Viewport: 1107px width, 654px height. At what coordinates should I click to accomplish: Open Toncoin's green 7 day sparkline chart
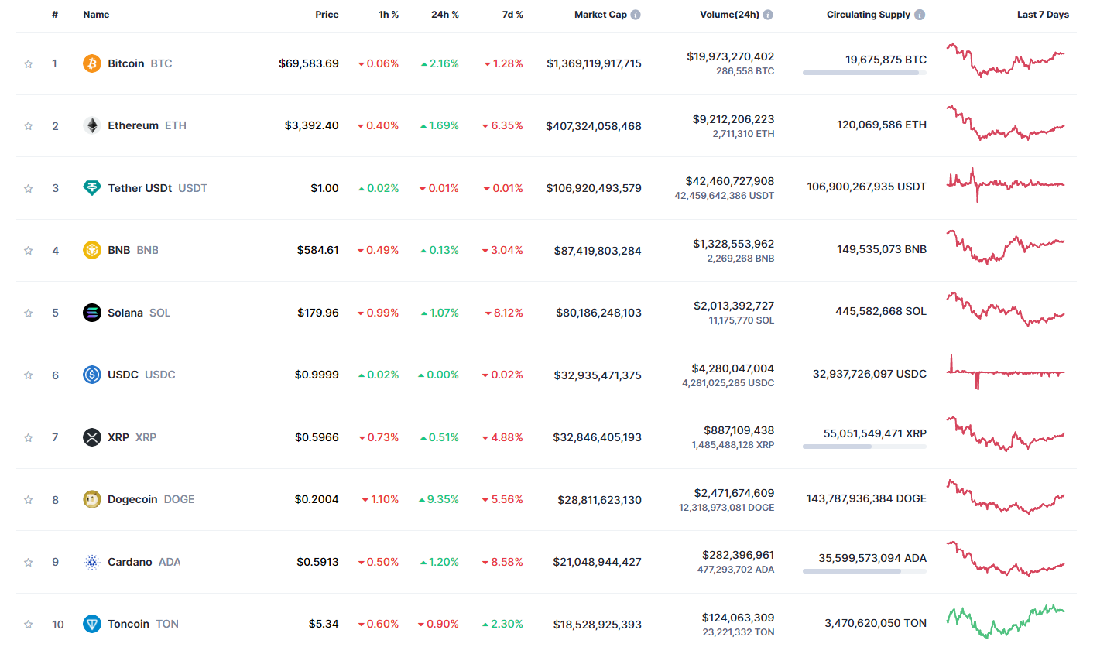pos(1006,621)
